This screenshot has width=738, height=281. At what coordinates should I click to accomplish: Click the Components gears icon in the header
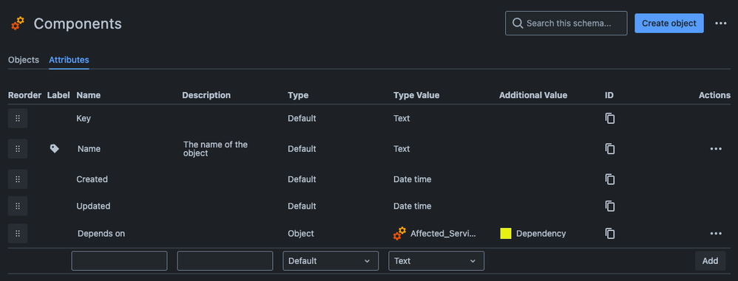click(18, 24)
